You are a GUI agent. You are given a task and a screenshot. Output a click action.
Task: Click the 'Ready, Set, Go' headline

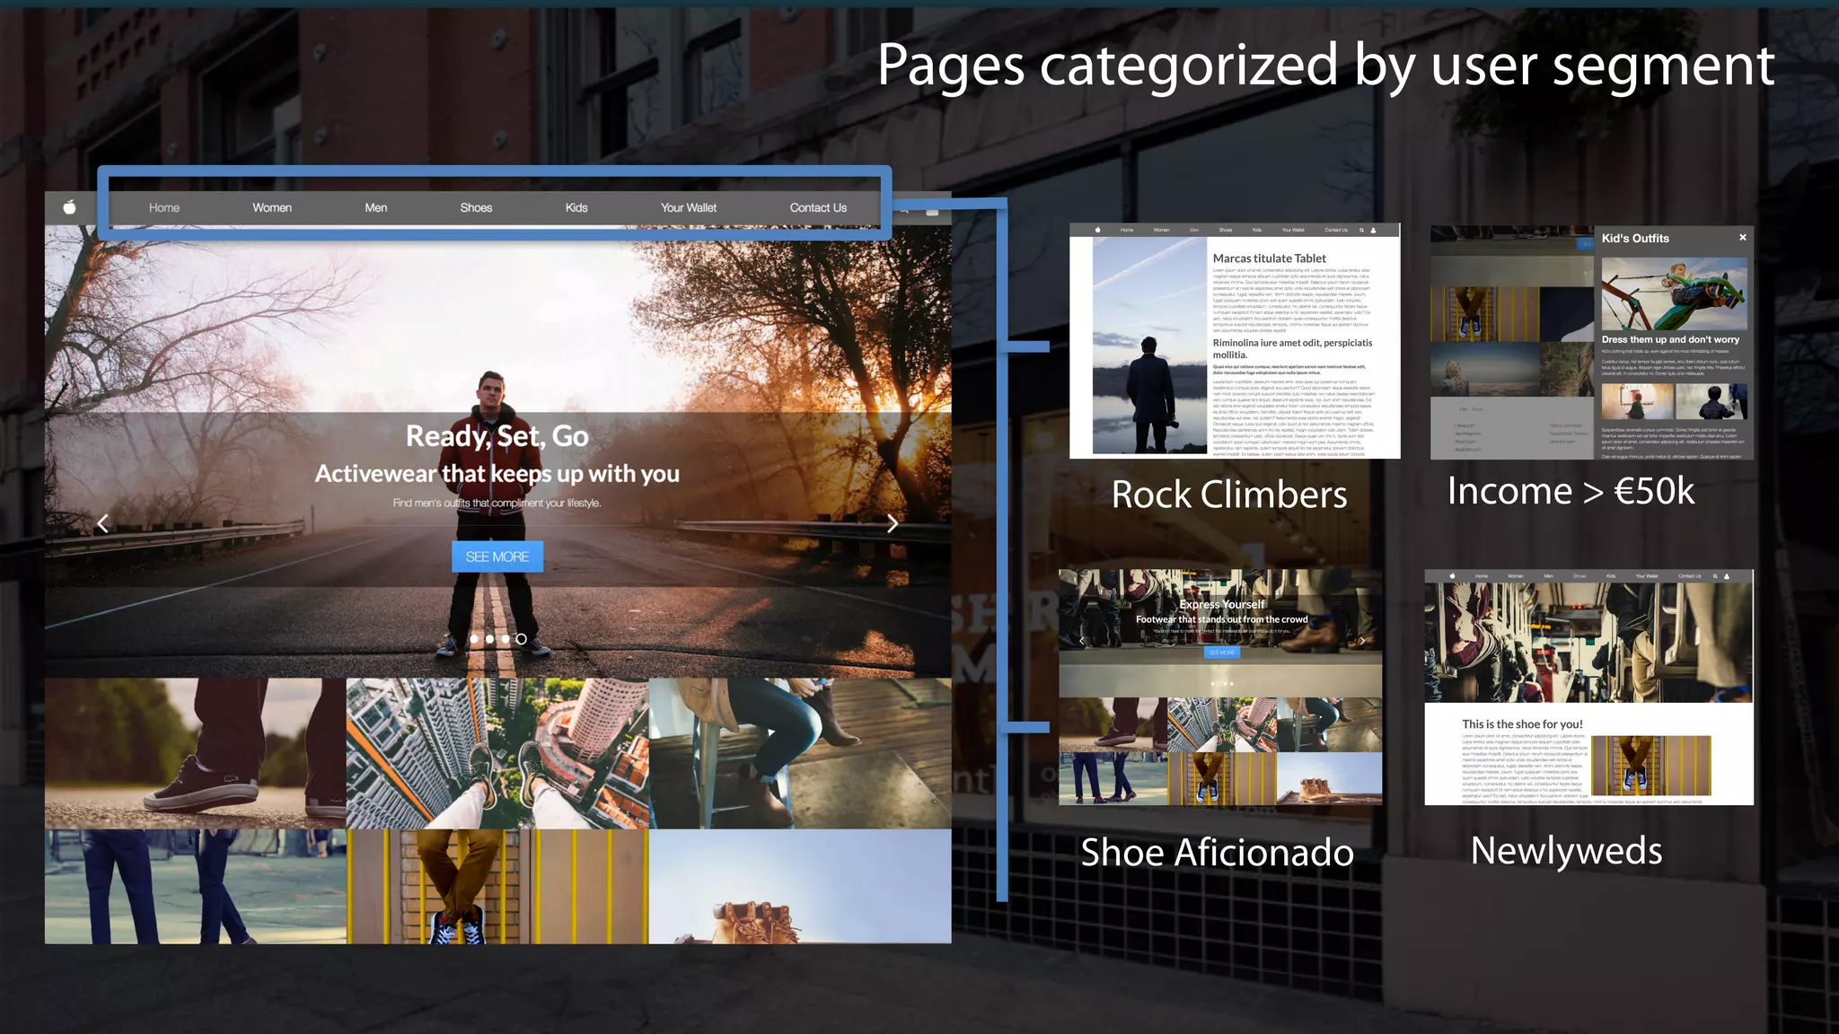coord(497,436)
